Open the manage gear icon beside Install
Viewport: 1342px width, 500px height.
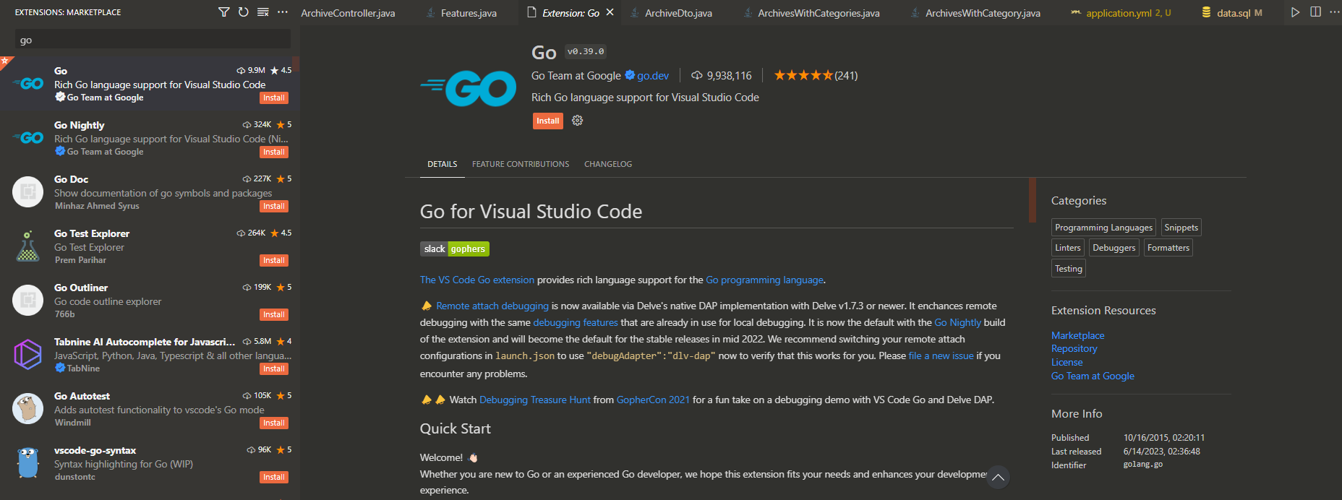(577, 121)
